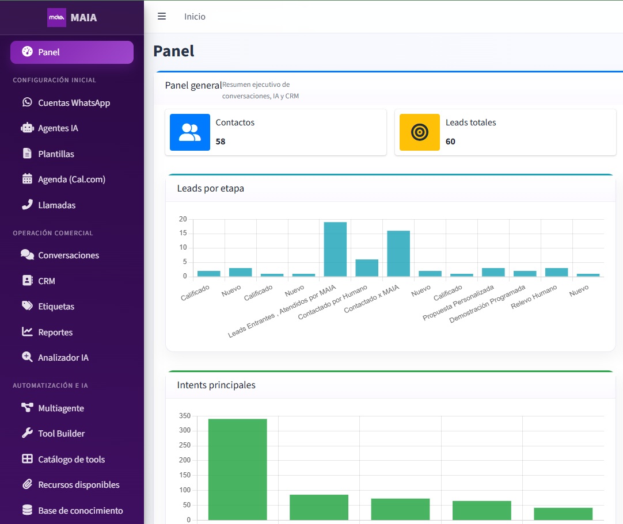Screen dimensions: 623x524
Task: Click the grid icon for Catálogo de tools
Action: pyautogui.click(x=28, y=458)
